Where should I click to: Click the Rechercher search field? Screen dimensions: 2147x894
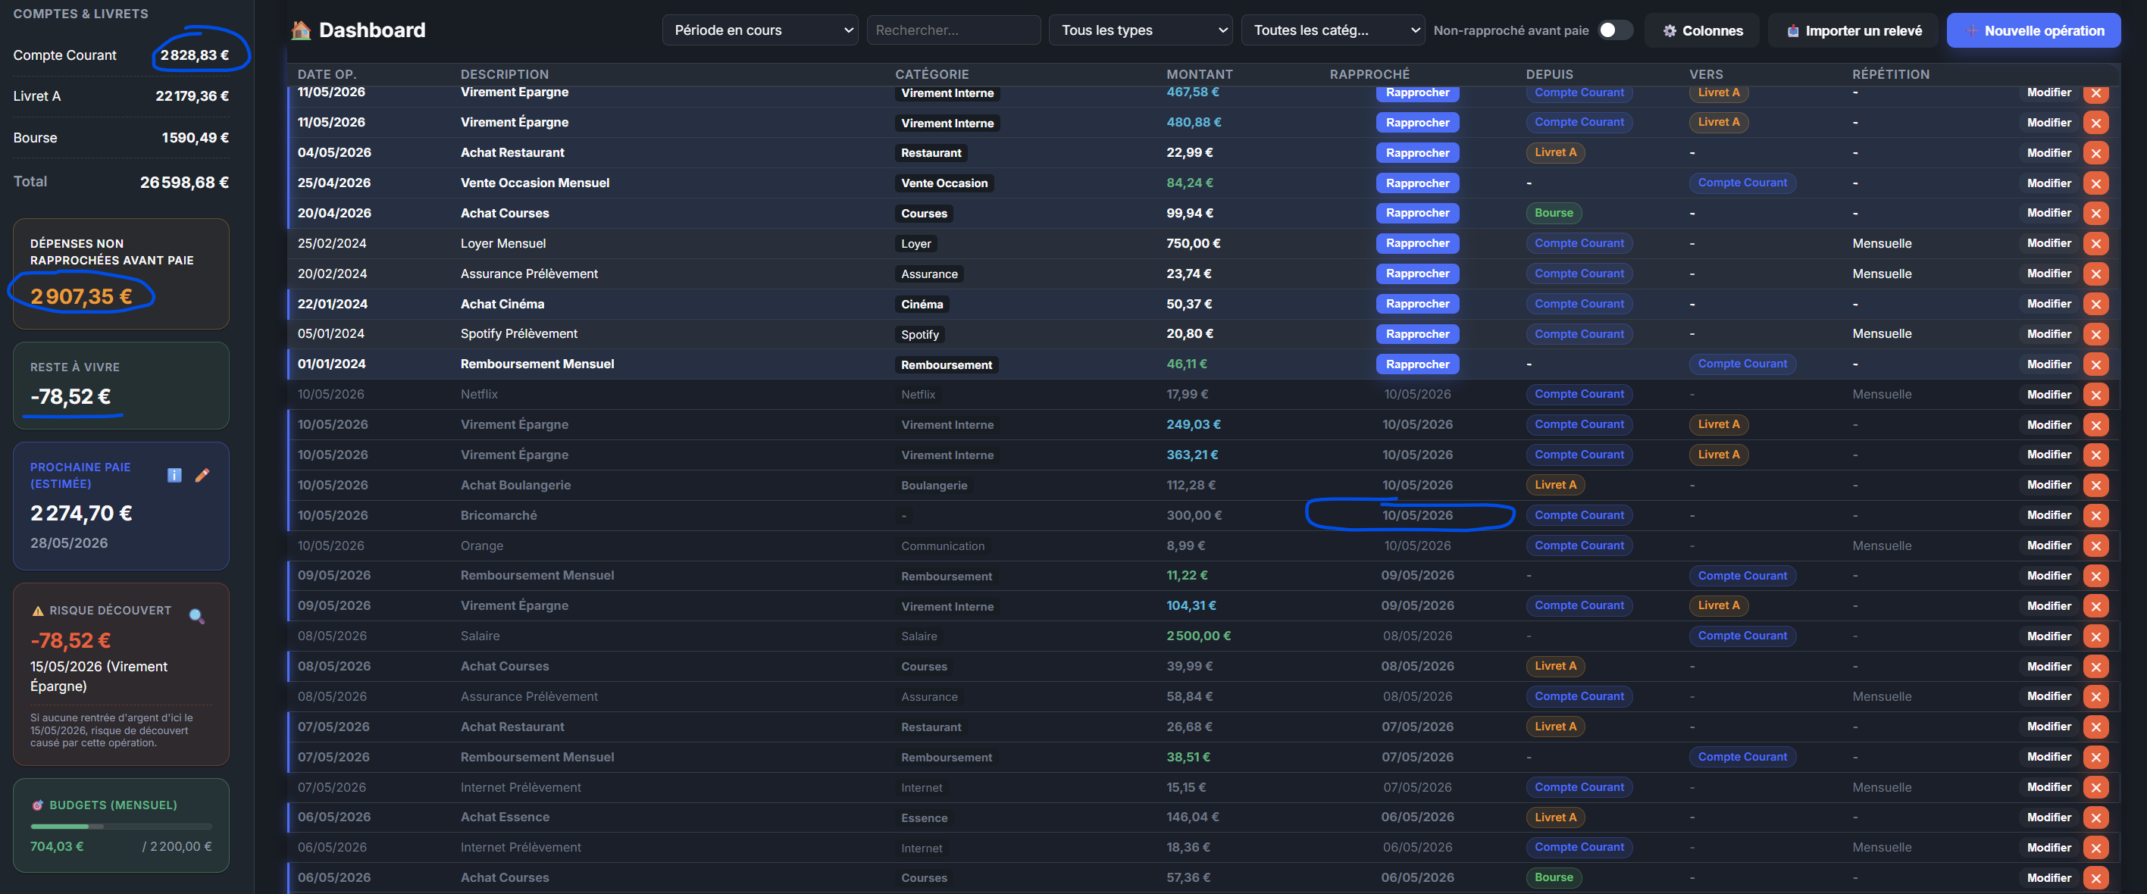[953, 30]
